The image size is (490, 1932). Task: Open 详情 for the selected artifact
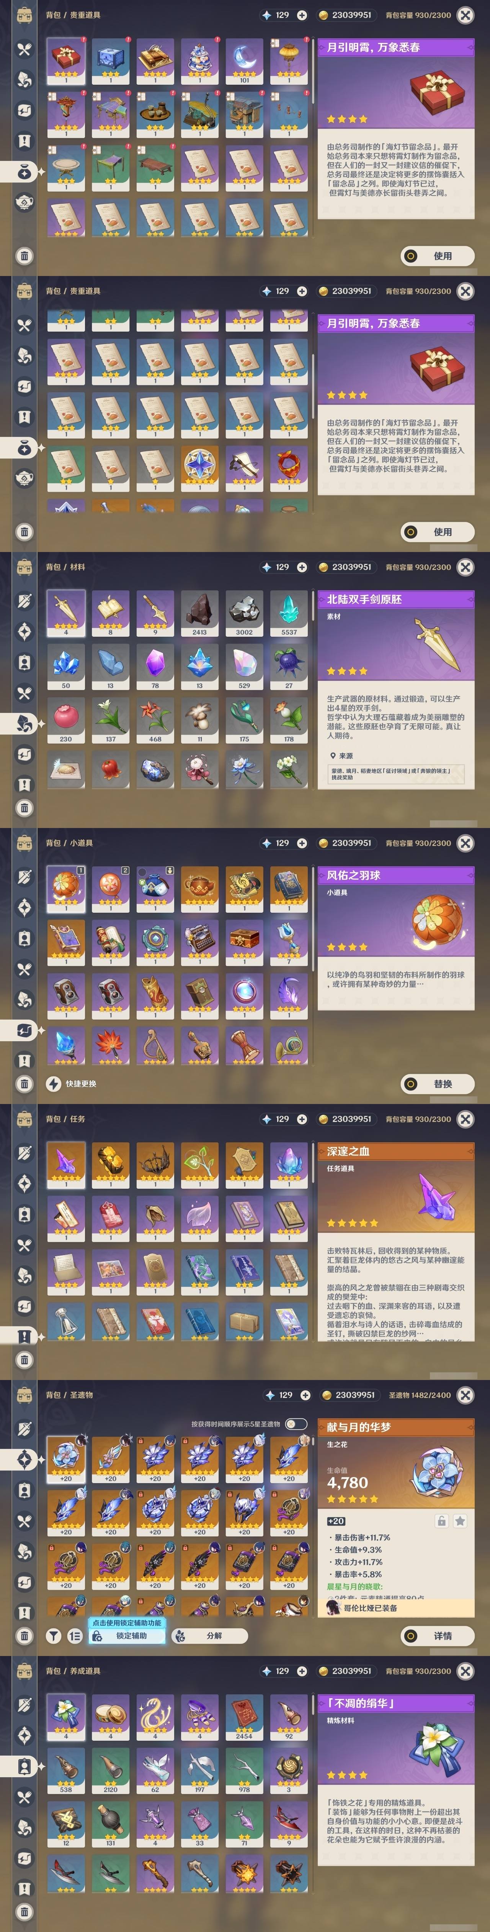438,1636
